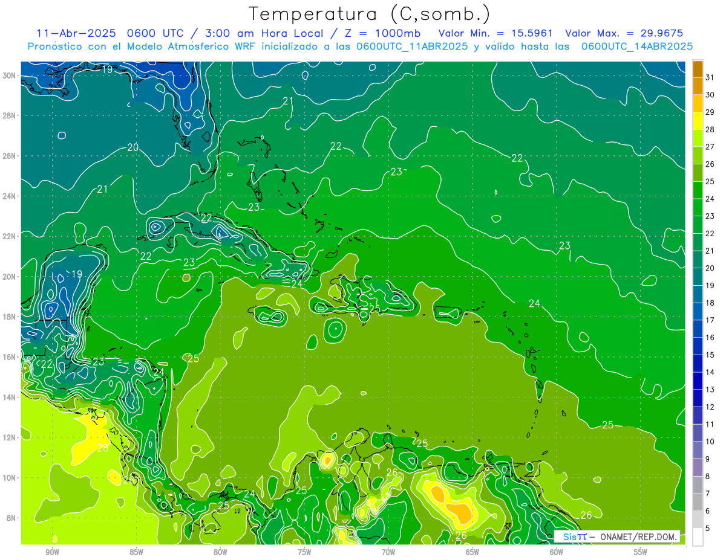
Task: Click the '85W' longitude axis label
Action: coord(136,552)
